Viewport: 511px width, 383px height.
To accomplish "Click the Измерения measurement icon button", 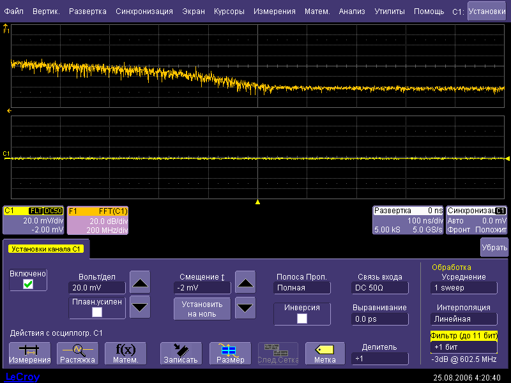I will point(30,353).
